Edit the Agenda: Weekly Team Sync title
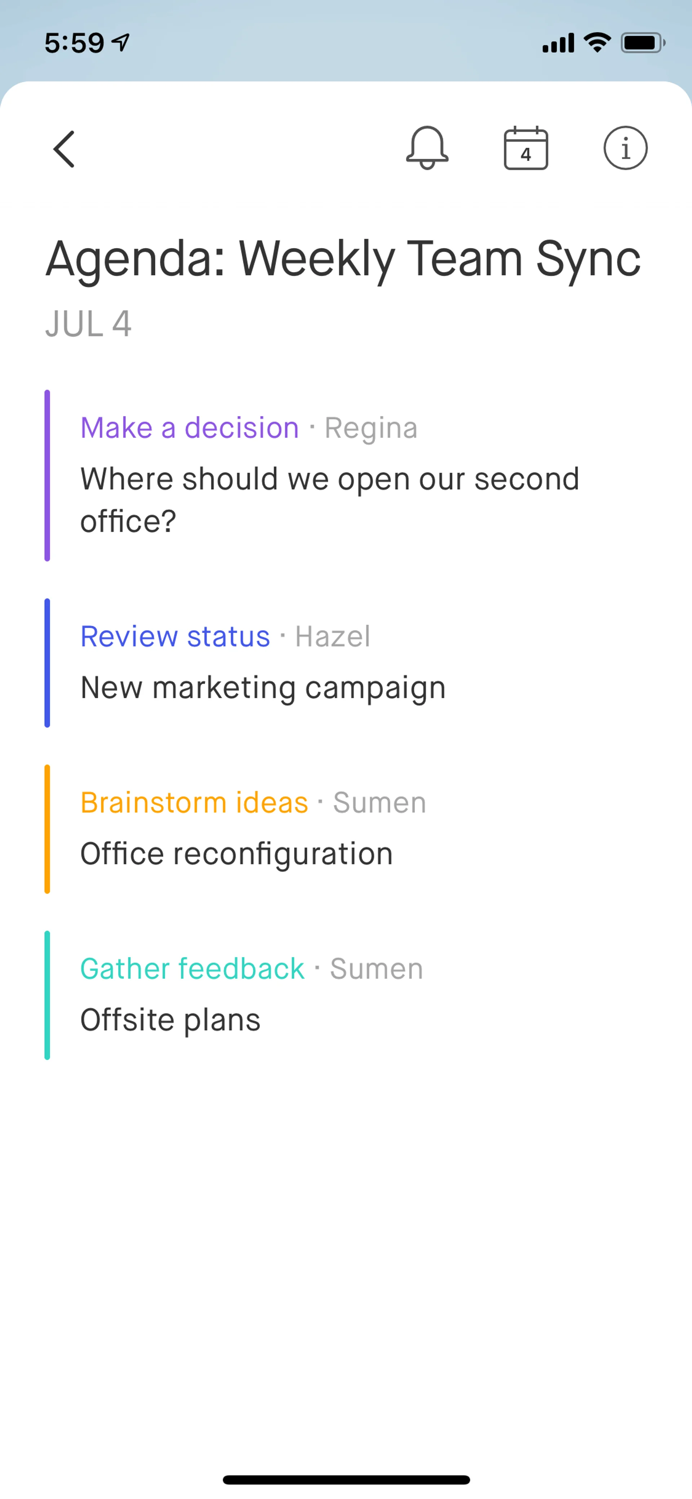The image size is (692, 1499). (x=343, y=259)
